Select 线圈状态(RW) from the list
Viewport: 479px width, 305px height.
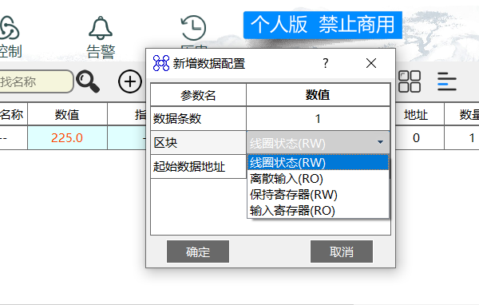click(x=318, y=163)
